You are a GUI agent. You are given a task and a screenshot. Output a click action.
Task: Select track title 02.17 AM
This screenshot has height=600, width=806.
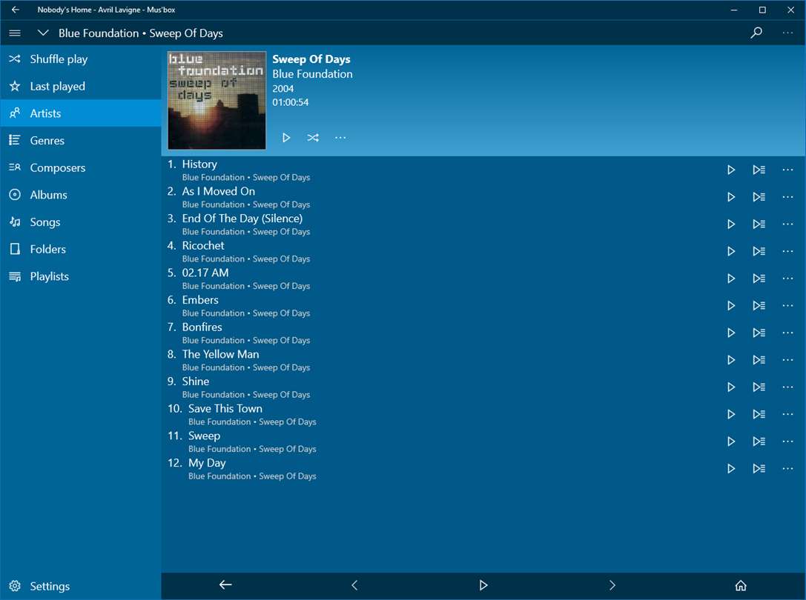205,273
